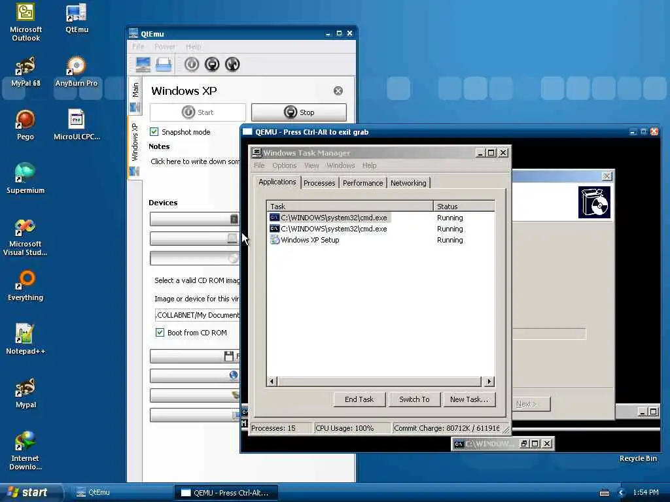Open Microsoft Outlook desktop icon
670x502 pixels.
(26, 22)
